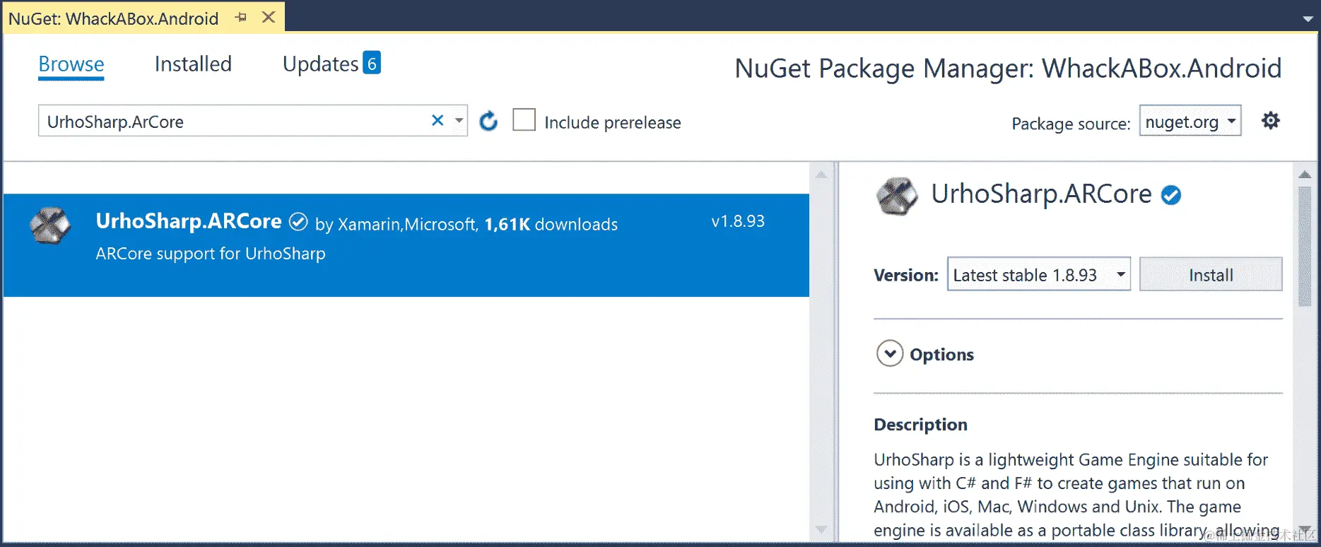Viewport: 1321px width, 547px height.
Task: Switch to the Browse tab
Action: click(71, 64)
